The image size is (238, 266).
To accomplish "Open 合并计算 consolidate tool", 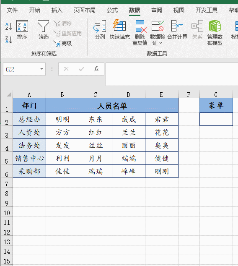I will pos(177,30).
